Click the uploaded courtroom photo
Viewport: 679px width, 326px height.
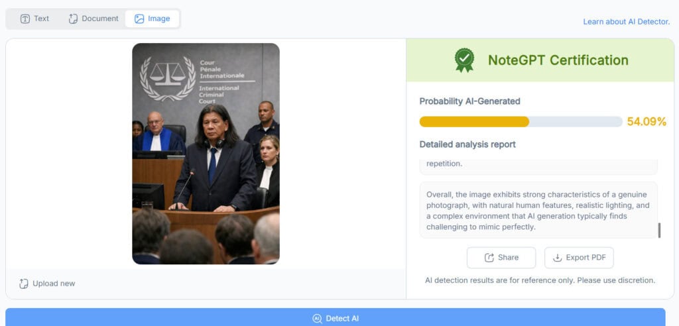click(206, 154)
